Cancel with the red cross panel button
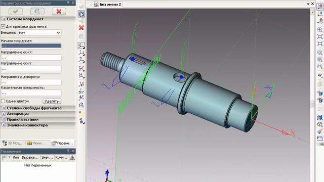Screen dimensions: 324x182 click(x=59, y=11)
